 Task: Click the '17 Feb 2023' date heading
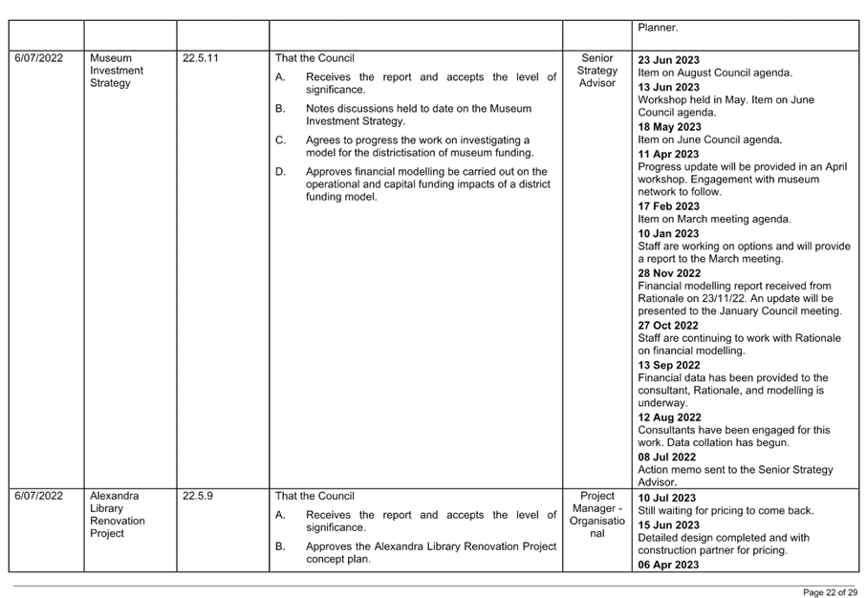[x=668, y=206]
